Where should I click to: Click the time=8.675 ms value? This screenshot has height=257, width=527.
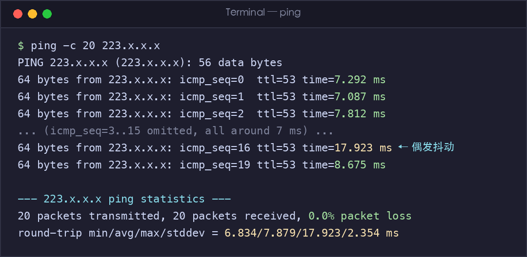tap(360, 165)
